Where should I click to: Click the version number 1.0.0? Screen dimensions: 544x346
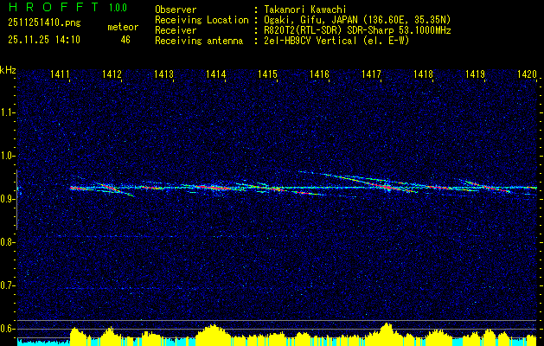click(x=118, y=8)
